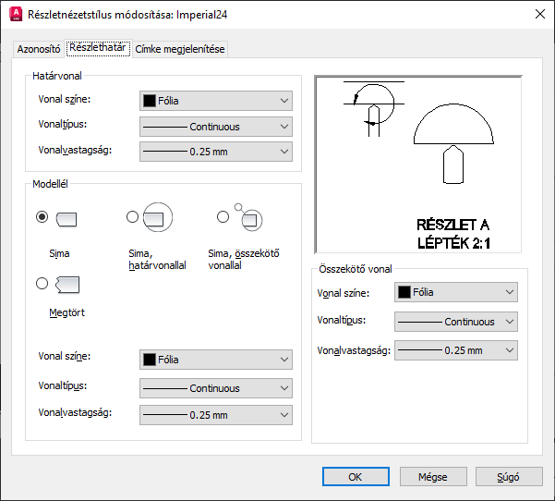Click black swatch in Határvonal color field
This screenshot has width=555, height=501.
point(150,101)
